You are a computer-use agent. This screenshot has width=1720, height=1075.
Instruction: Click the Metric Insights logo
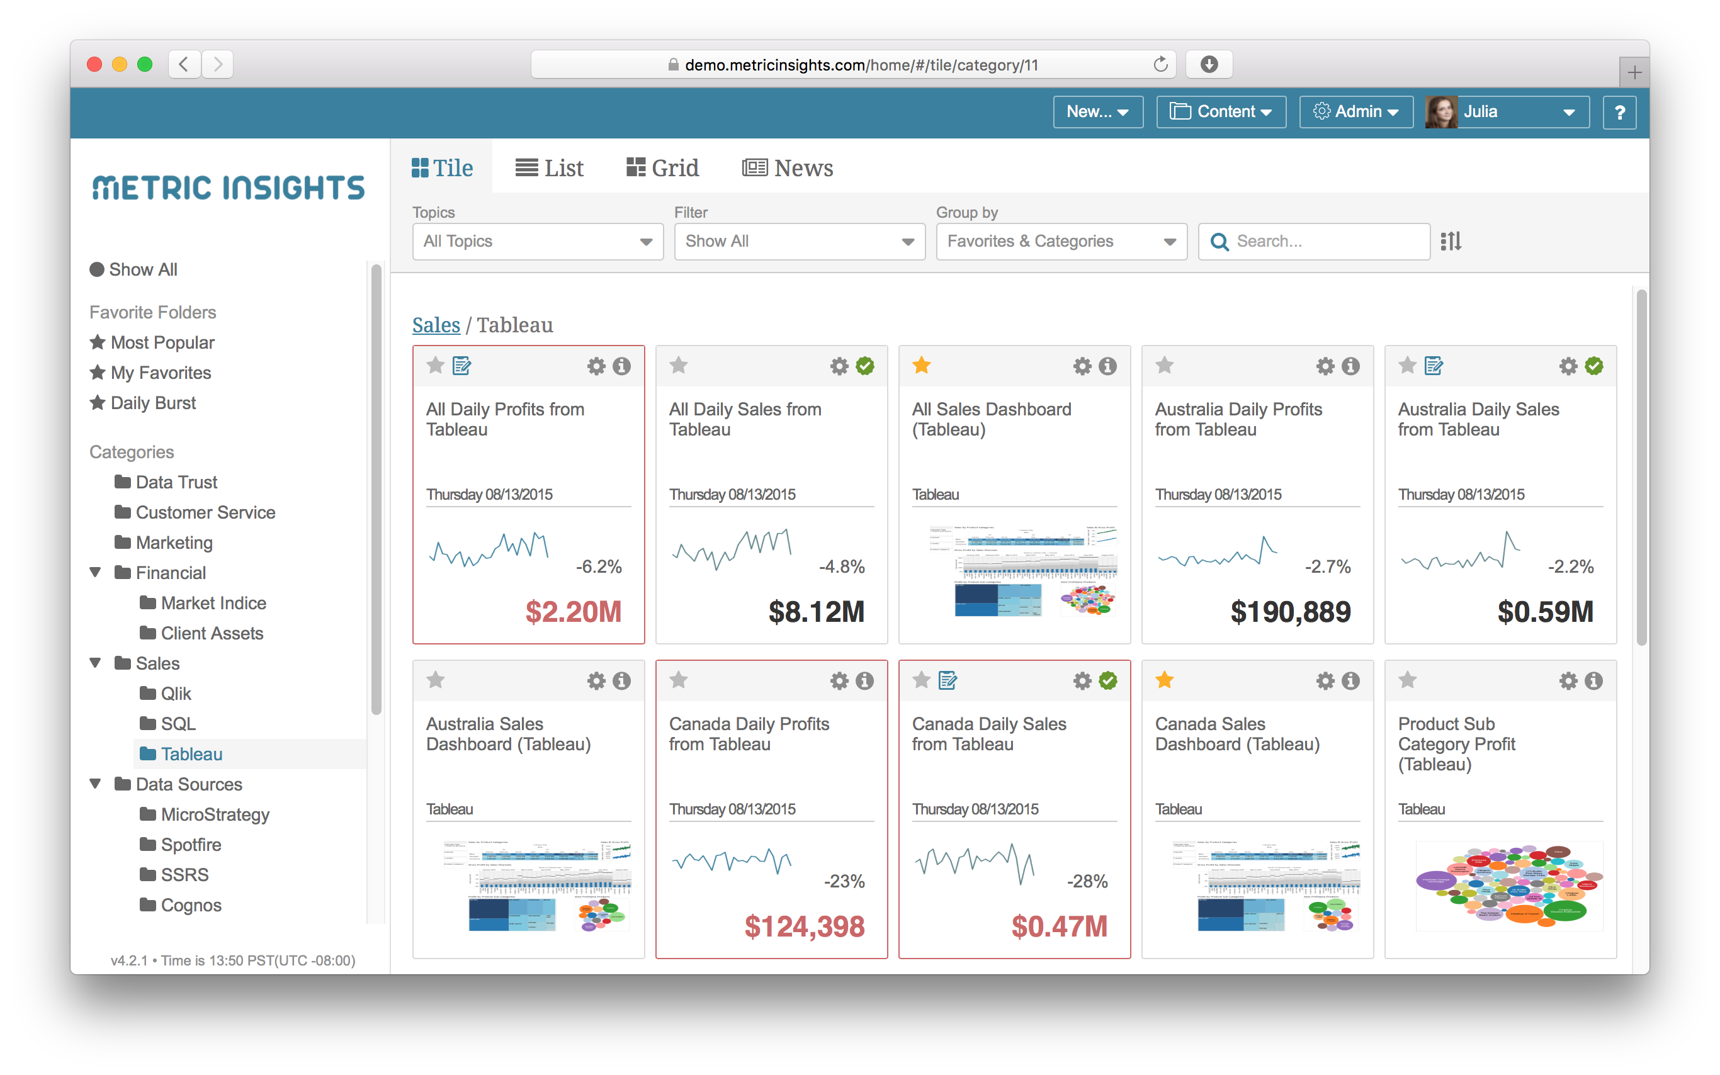229,188
